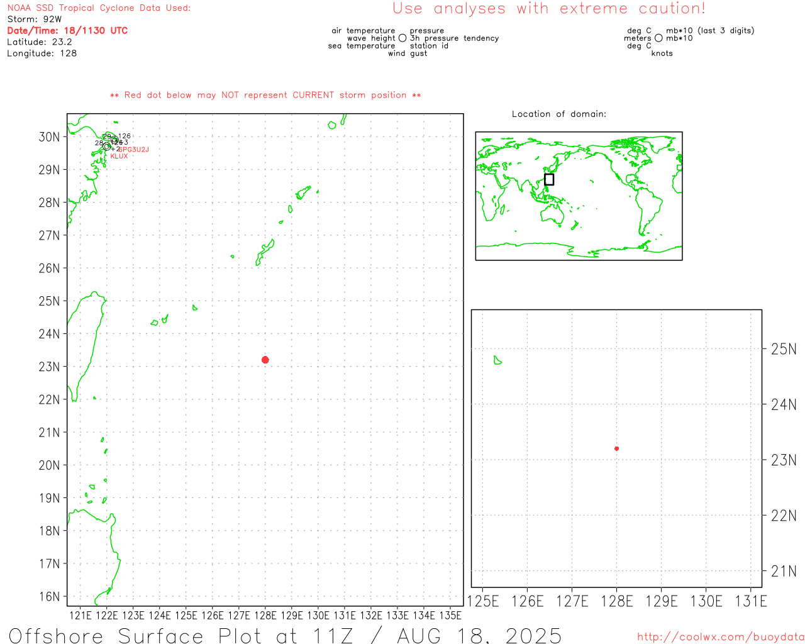Click the 30N latitude label on main map

[49, 137]
